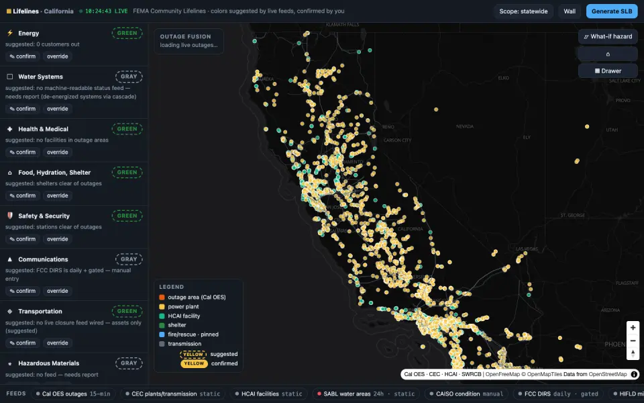The image size is (644, 403).
Task: Toggle map attribution info icon
Action: 634,374
